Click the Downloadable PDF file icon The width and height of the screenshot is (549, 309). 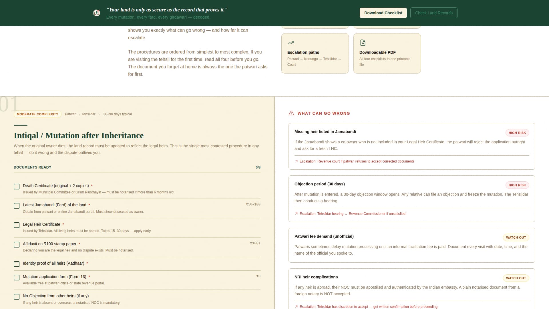[363, 43]
